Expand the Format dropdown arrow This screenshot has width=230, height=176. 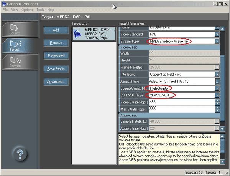click(217, 28)
